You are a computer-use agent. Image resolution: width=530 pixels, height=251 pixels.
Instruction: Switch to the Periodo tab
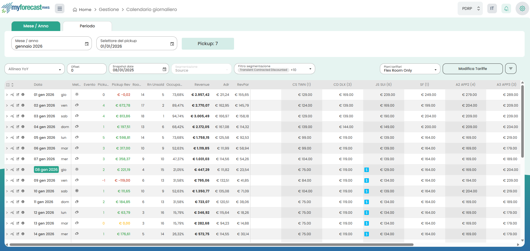point(87,26)
